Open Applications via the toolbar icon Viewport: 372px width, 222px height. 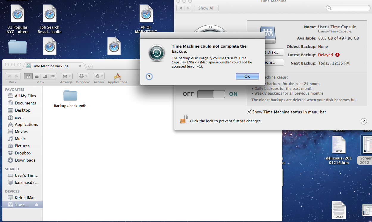(x=117, y=76)
